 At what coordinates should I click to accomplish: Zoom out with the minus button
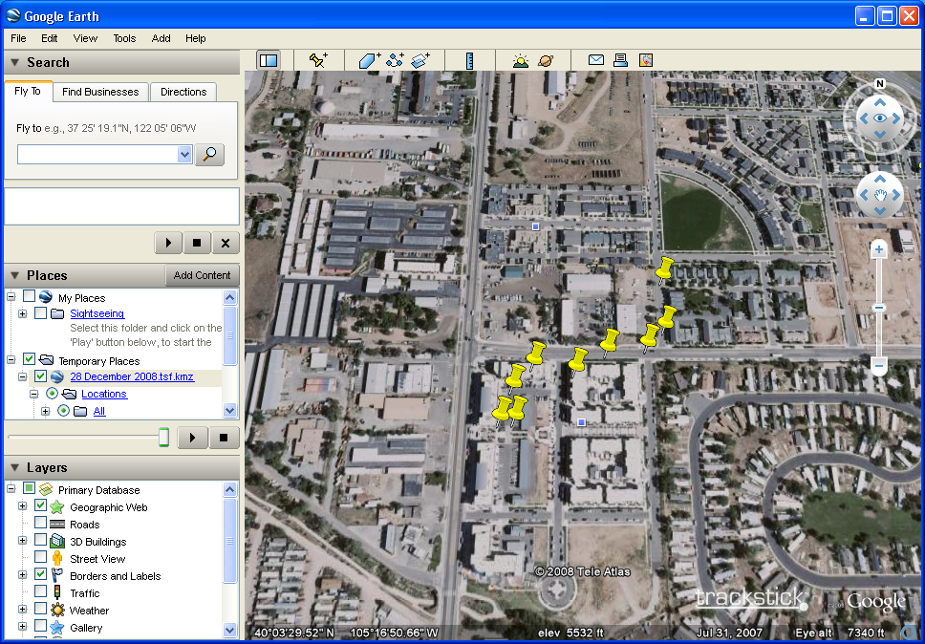click(x=879, y=366)
